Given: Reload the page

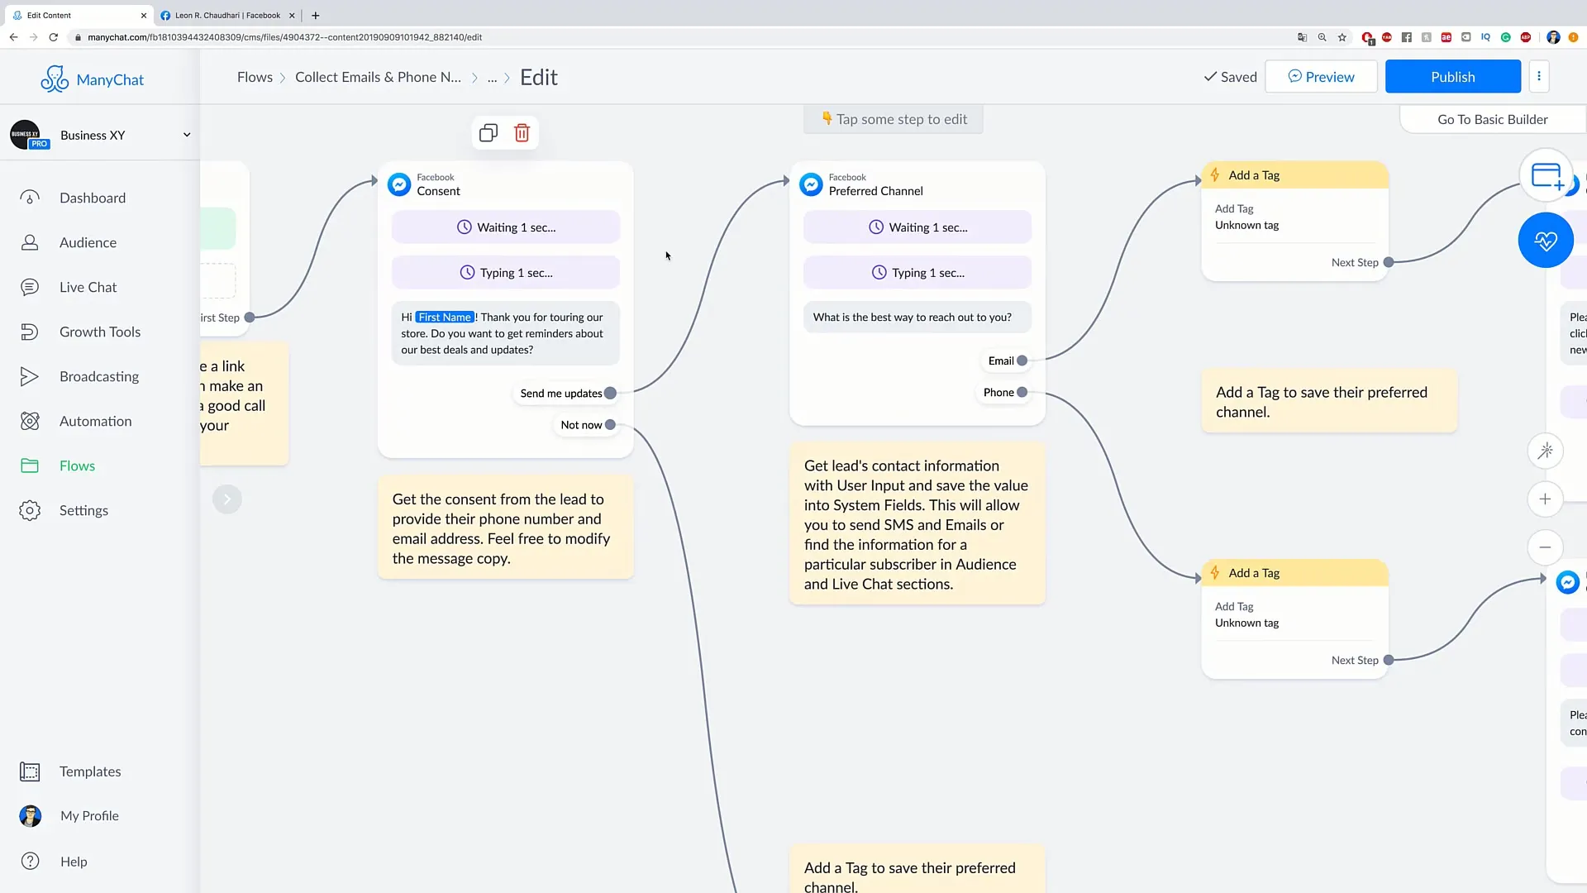Looking at the screenshot, I should (54, 37).
